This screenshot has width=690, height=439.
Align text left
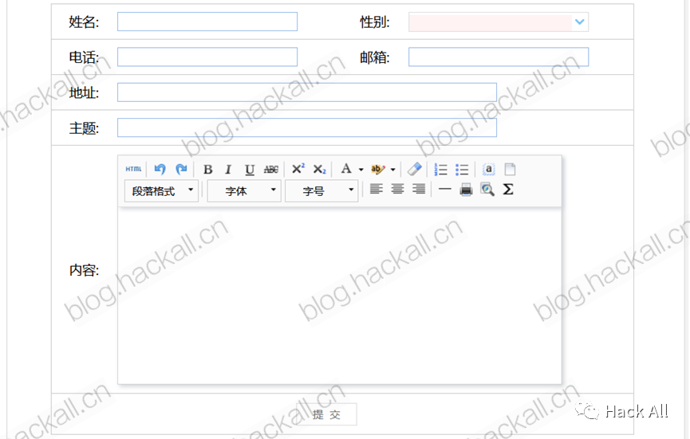click(377, 190)
